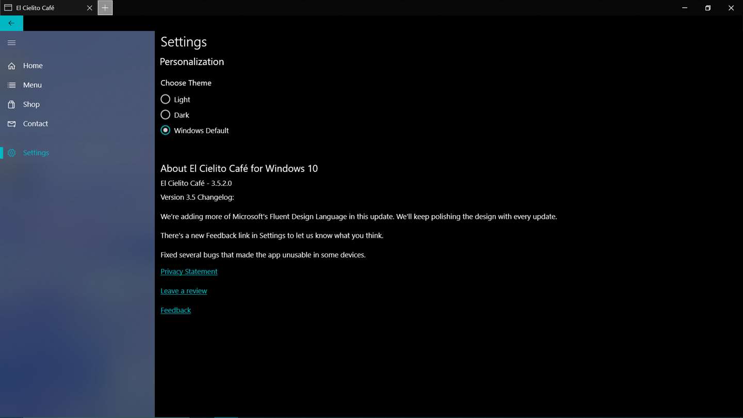Click the Shop bag icon
The height and width of the screenshot is (418, 743).
coord(11,104)
